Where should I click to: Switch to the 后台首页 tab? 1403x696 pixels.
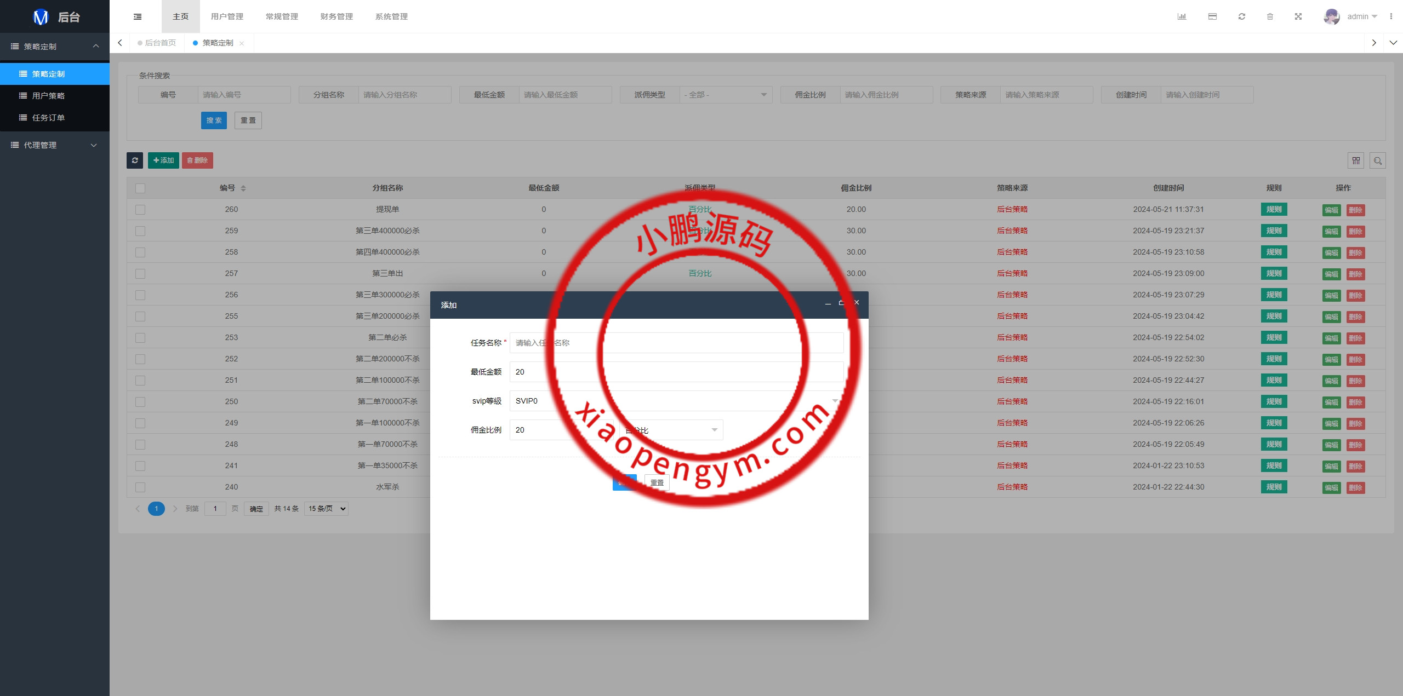coord(160,43)
